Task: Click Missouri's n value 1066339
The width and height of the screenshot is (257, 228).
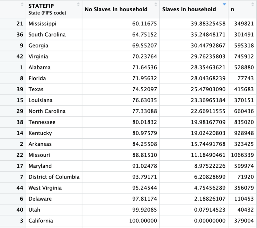Action: 243,155
